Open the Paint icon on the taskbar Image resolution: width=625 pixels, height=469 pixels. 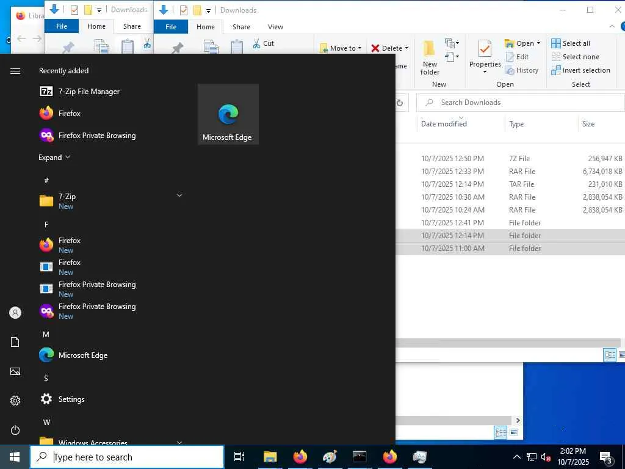pyautogui.click(x=330, y=457)
